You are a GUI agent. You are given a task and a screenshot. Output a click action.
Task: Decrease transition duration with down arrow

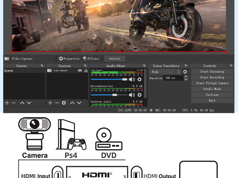186,80
